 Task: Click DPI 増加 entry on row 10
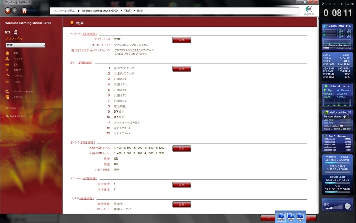119,117
